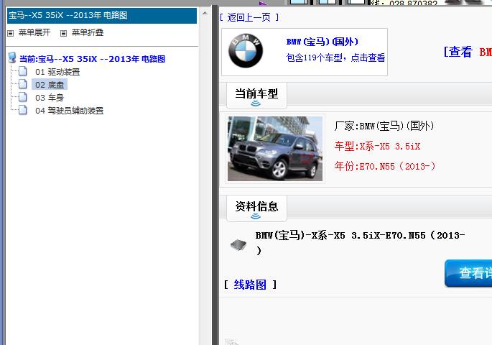The height and width of the screenshot is (345, 492).
Task: Select the 当前车型 tab
Action: point(256,96)
